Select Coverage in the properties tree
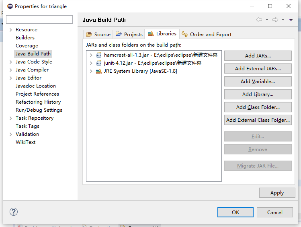The width and height of the screenshot is (301, 227). click(x=27, y=46)
